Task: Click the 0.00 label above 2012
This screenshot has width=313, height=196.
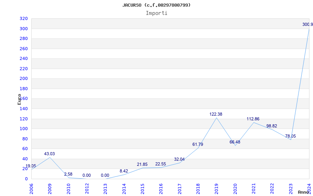Action: tap(86, 175)
